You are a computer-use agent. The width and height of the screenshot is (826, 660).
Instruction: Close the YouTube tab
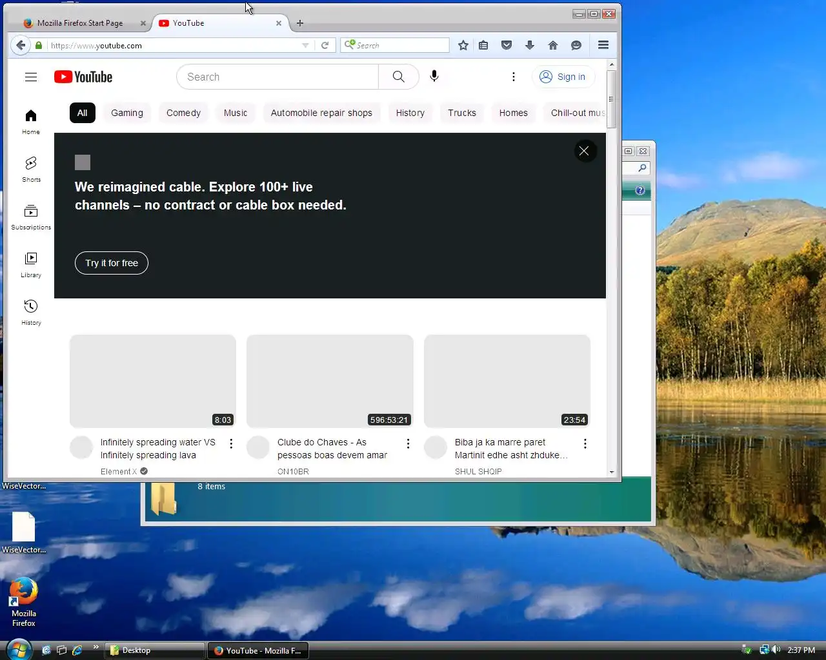coord(279,23)
